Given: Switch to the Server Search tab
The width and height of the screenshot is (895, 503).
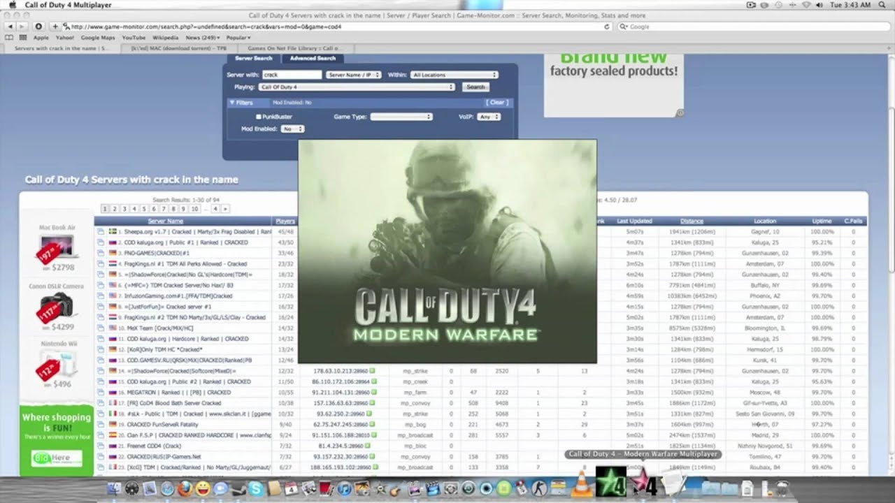Looking at the screenshot, I should pos(254,58).
